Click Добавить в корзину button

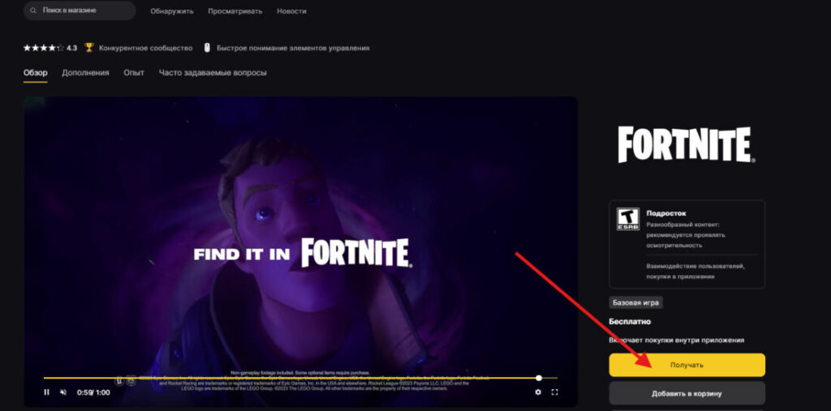click(x=687, y=393)
